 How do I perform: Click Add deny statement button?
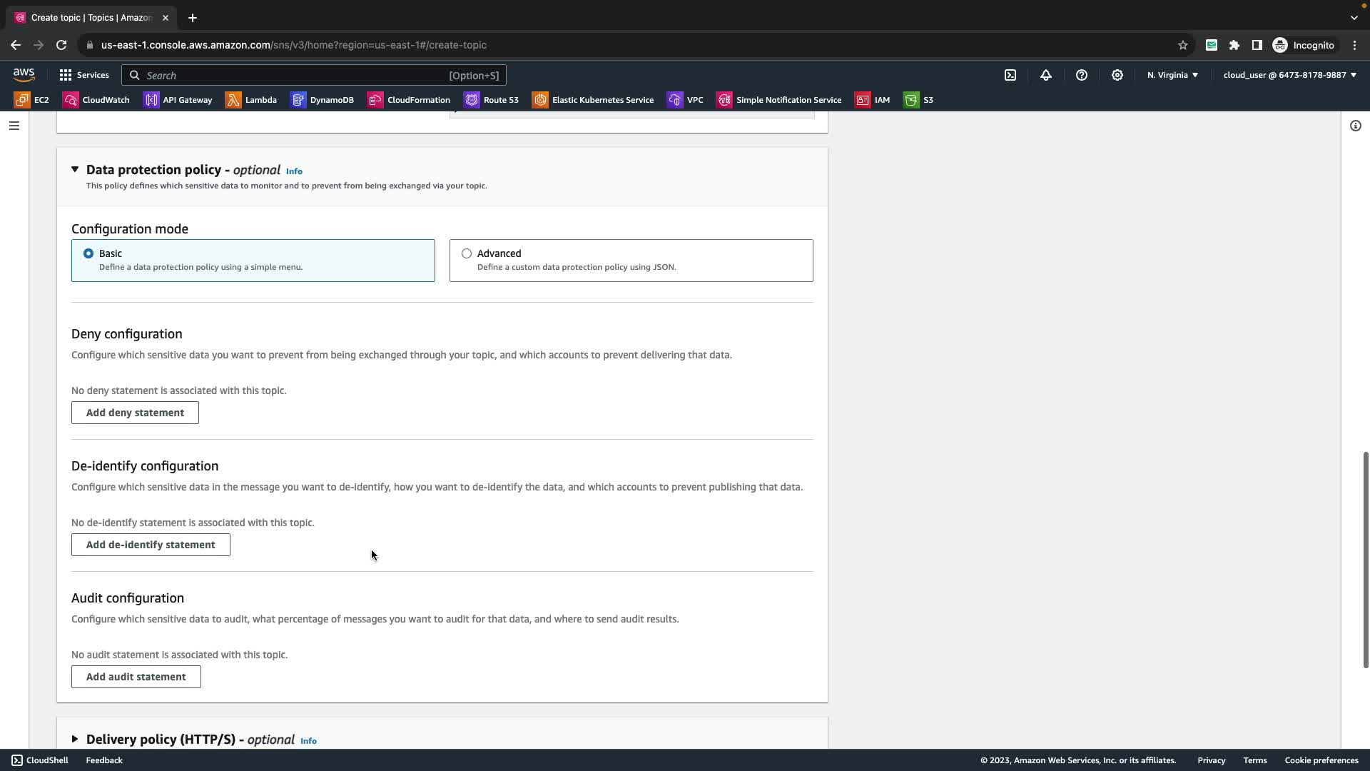135,413
